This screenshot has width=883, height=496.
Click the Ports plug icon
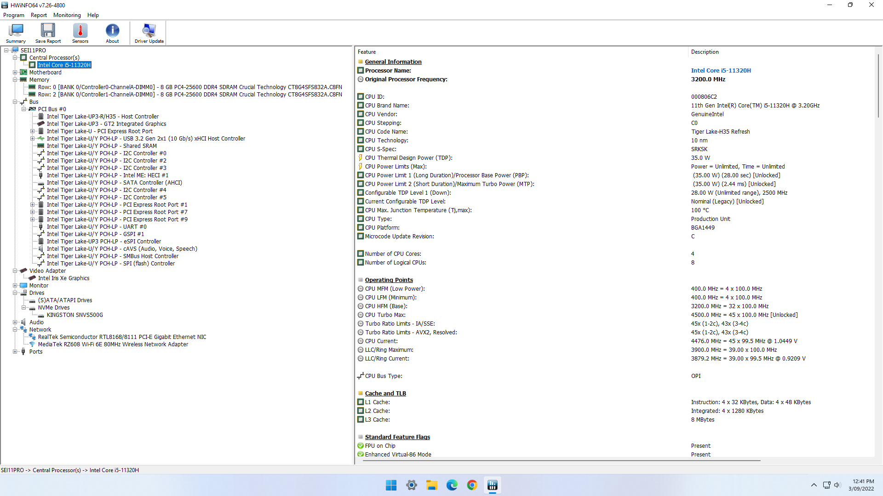(x=23, y=351)
